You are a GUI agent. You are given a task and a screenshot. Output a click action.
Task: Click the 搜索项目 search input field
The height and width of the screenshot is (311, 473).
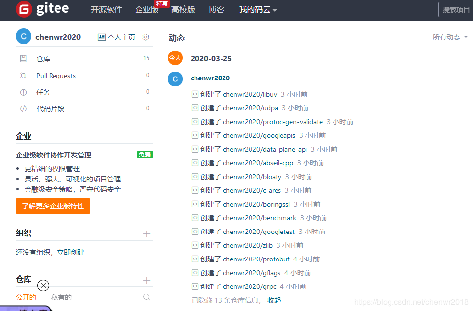tap(455, 10)
